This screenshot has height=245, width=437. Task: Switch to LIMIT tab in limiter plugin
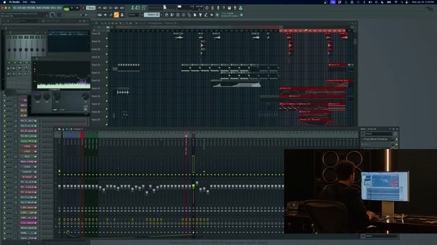[55, 110]
